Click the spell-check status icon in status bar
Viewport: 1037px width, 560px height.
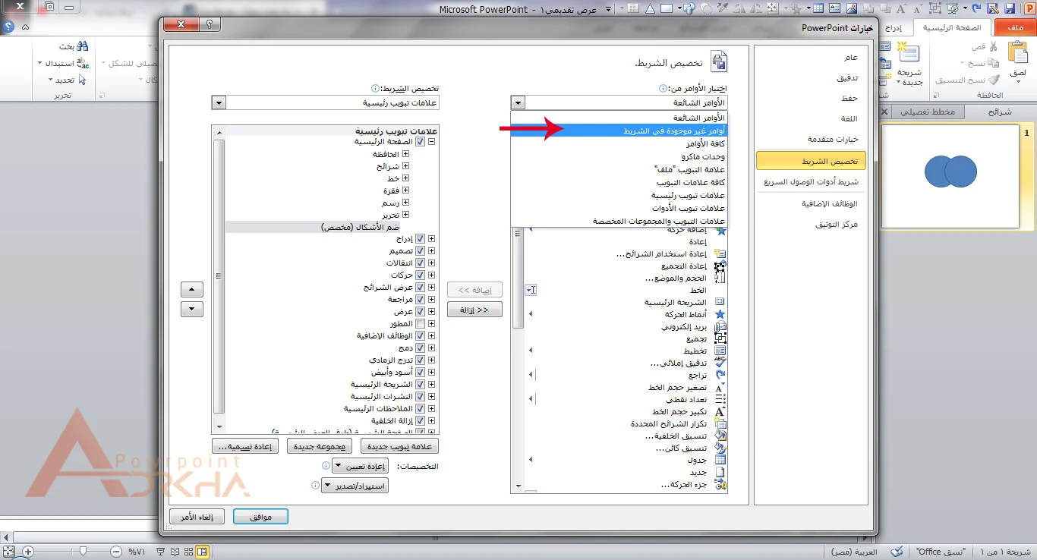(898, 552)
